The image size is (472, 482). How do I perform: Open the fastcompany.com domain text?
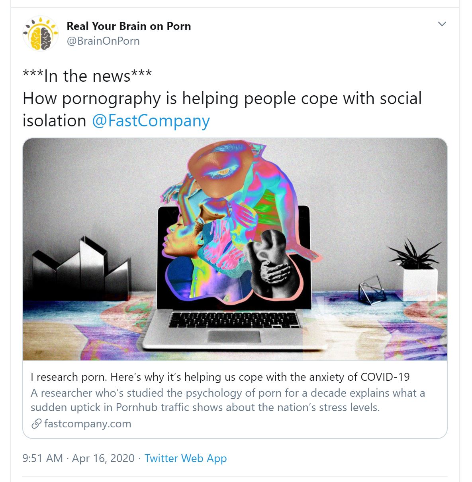88,423
